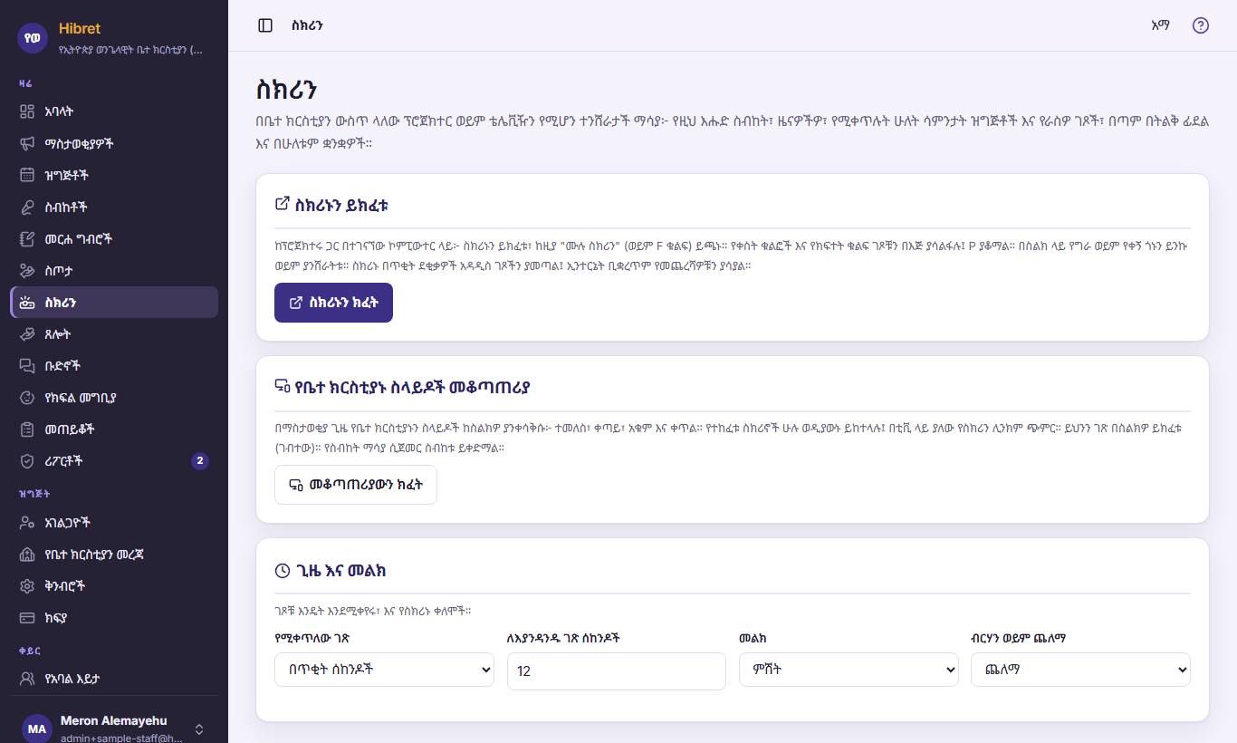Click the microphone icon for ስብከቶች
The width and height of the screenshot is (1237, 743).
pyautogui.click(x=27, y=207)
